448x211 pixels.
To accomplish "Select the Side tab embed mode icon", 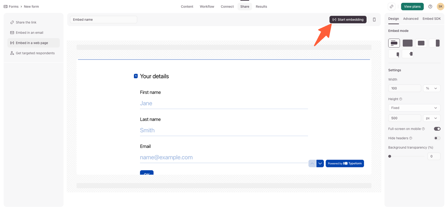I will tap(407, 54).
